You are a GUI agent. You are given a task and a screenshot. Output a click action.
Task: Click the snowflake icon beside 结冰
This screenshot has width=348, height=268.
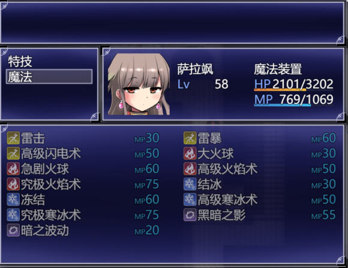190,184
